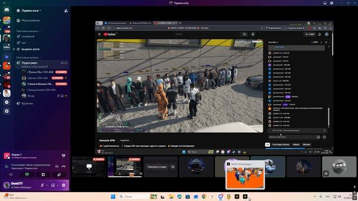Click the Подробнее button under Amnezia VPN
Image resolution: width=358 pixels, height=201 pixels.
click(x=124, y=140)
